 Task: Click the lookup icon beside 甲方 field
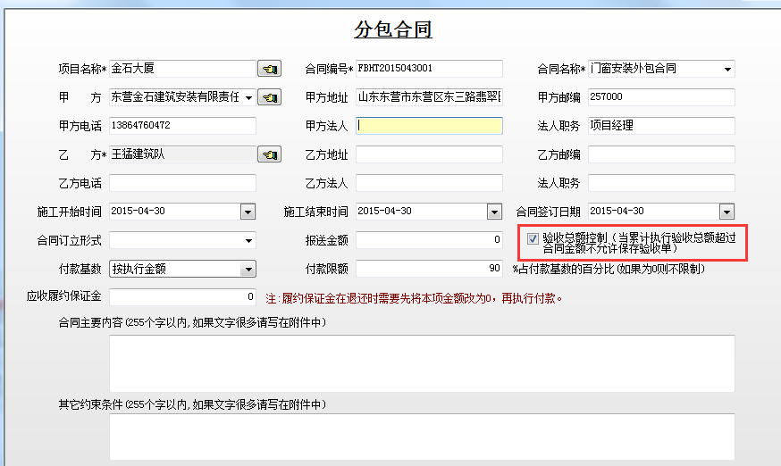pyautogui.click(x=269, y=96)
